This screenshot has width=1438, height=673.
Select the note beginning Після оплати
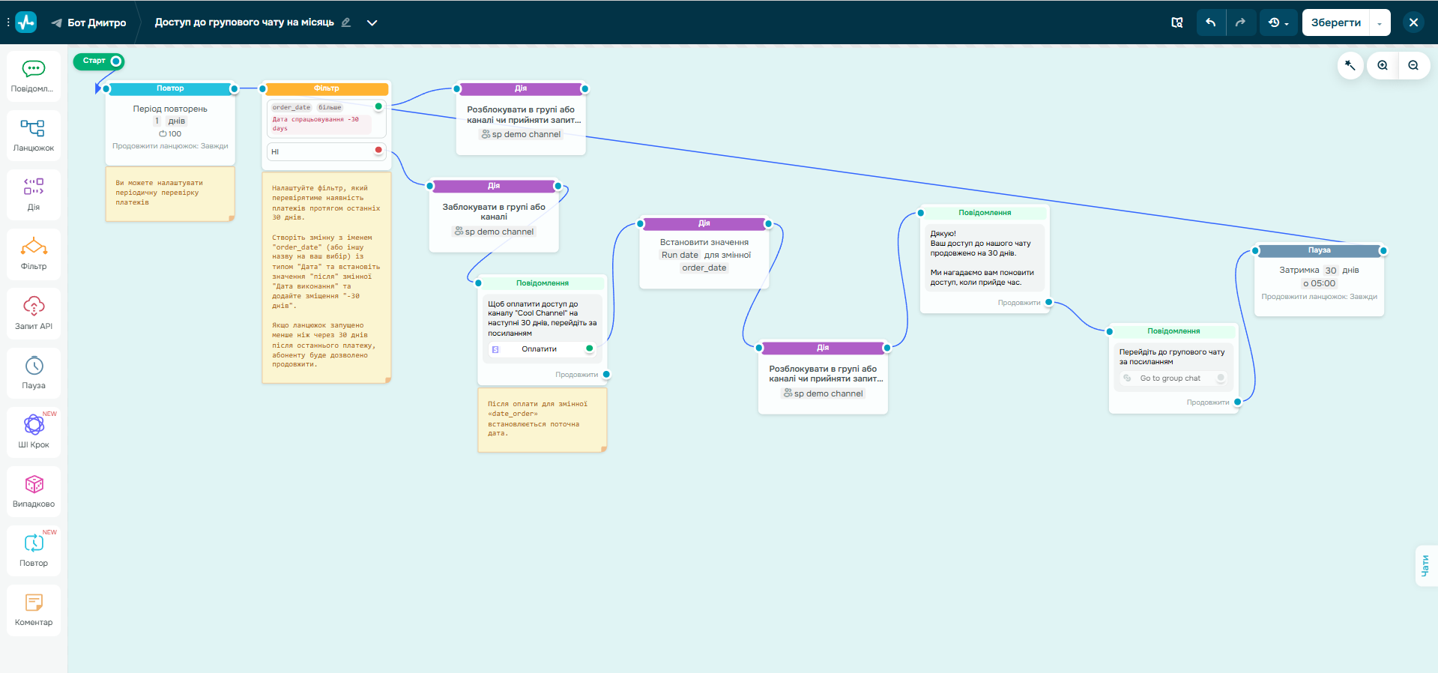coord(543,420)
